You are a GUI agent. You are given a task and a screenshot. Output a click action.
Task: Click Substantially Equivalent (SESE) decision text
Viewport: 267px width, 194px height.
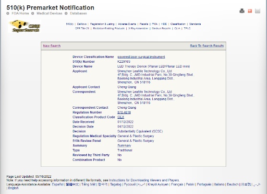140,131
